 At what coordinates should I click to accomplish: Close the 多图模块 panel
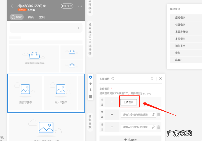pyautogui.click(x=160, y=79)
